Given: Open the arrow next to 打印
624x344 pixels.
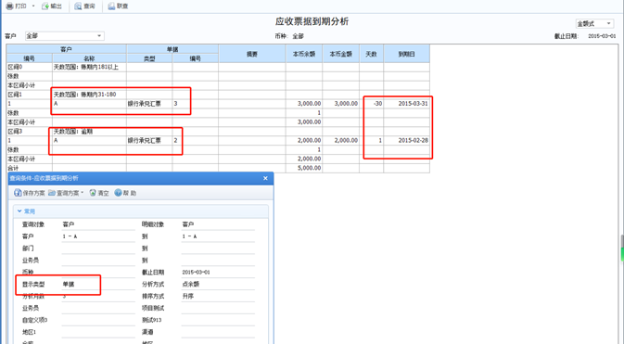Looking at the screenshot, I should pos(33,6).
